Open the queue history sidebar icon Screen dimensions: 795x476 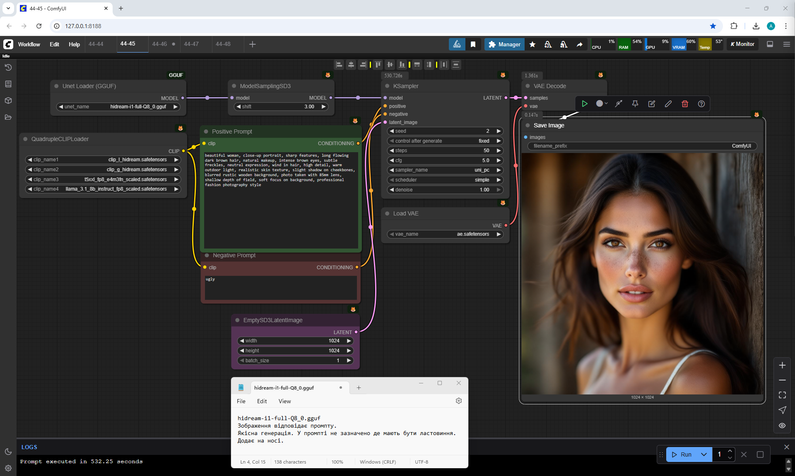[8, 67]
